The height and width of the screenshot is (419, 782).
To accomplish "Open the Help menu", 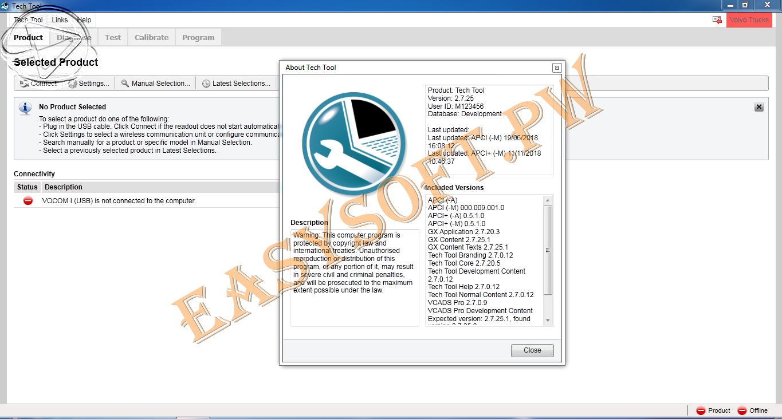I will coord(84,19).
